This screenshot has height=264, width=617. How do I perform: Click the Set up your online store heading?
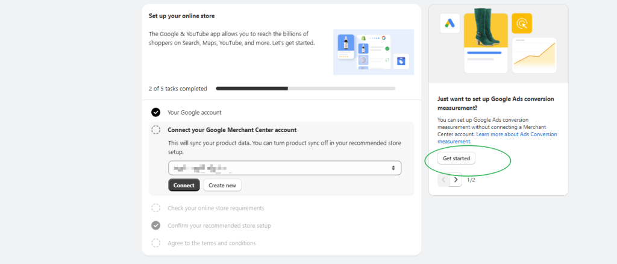click(x=182, y=16)
